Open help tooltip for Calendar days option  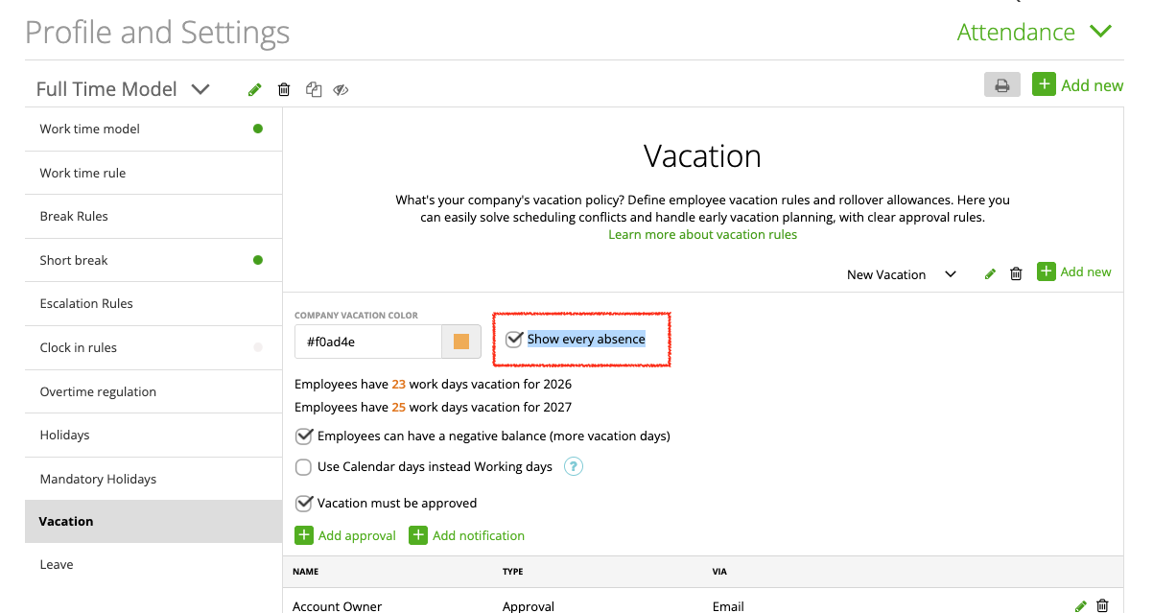pyautogui.click(x=574, y=467)
